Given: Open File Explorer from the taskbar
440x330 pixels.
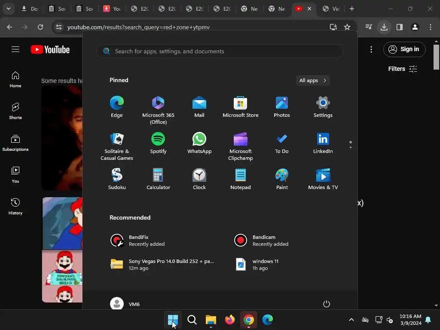Looking at the screenshot, I should pos(211,320).
